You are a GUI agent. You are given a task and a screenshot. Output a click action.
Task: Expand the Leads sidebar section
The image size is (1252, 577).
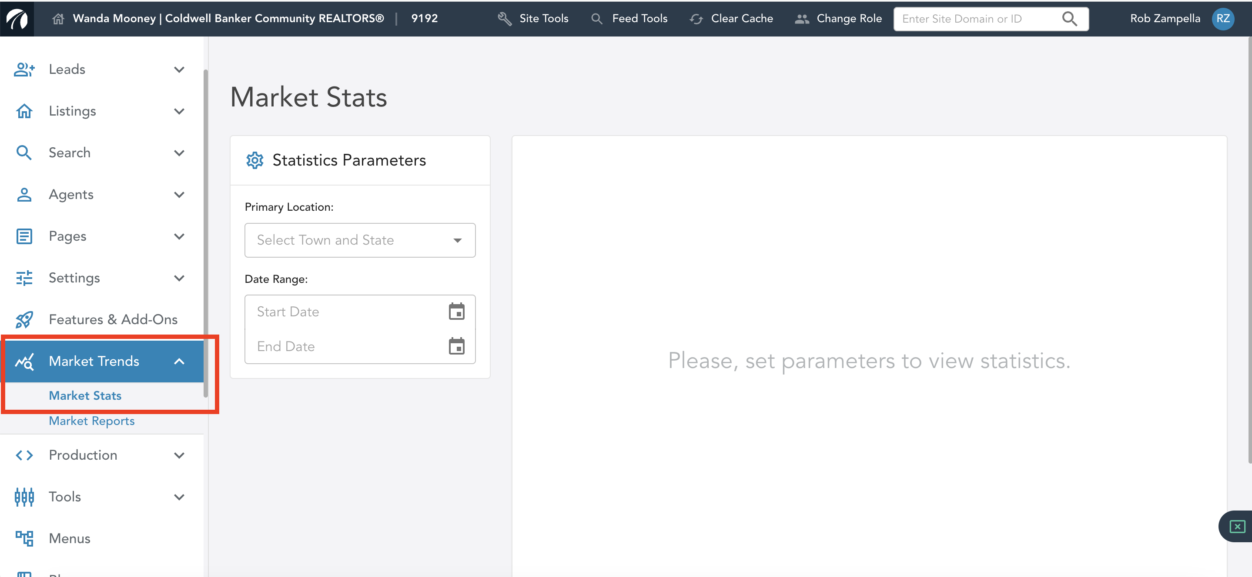point(179,70)
